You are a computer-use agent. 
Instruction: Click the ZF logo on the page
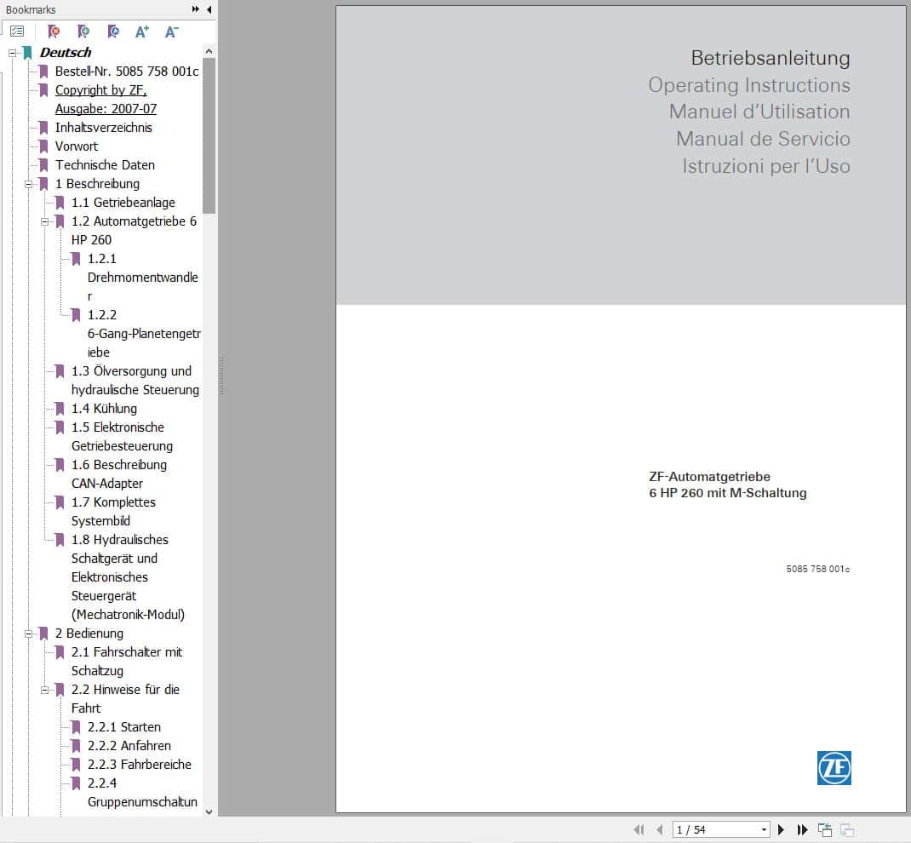[834, 768]
